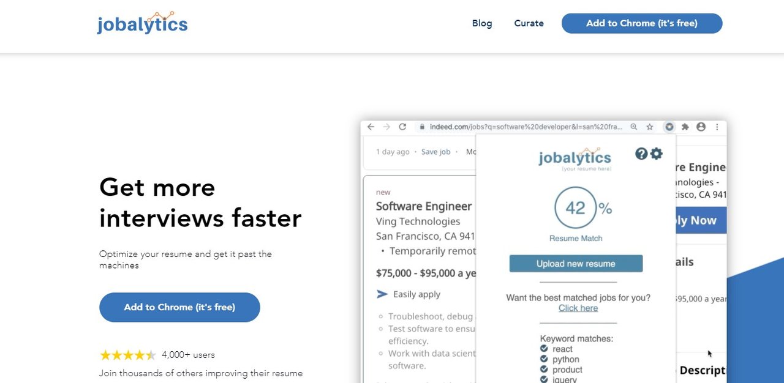Click the header Add to Chrome button
The image size is (784, 383).
coord(642,23)
